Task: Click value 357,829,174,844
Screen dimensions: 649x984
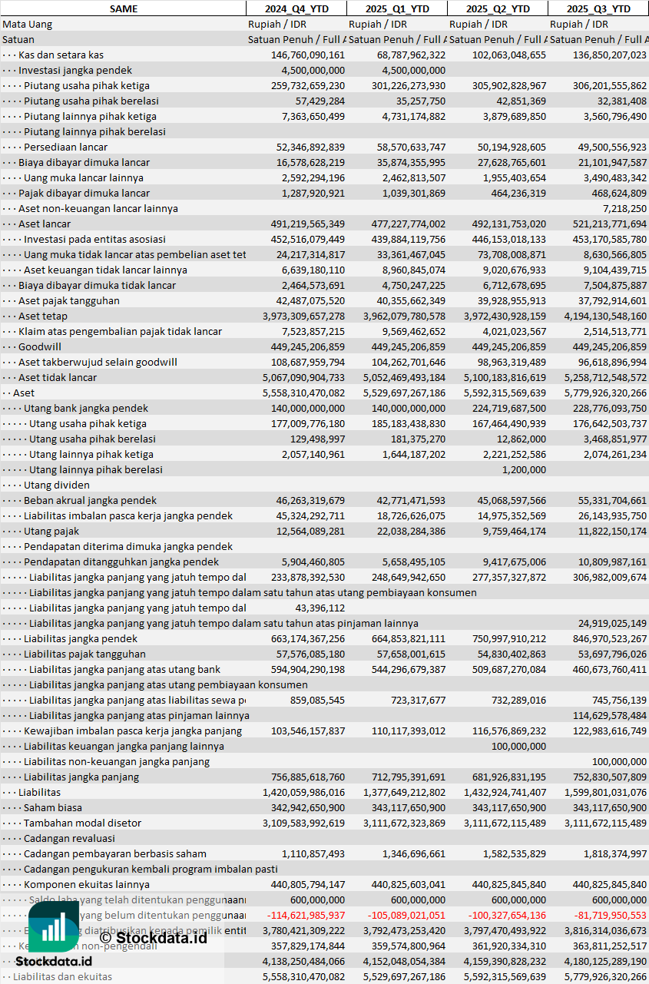Action: (308, 946)
